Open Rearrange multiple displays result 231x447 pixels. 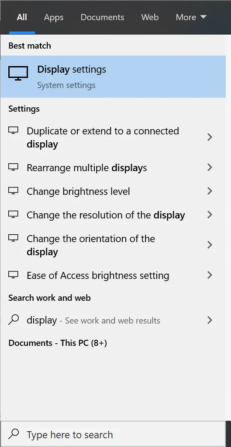(x=113, y=167)
